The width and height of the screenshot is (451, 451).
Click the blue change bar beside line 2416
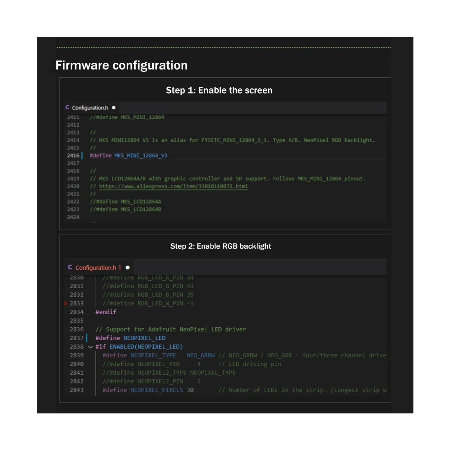pyautogui.click(x=82, y=156)
